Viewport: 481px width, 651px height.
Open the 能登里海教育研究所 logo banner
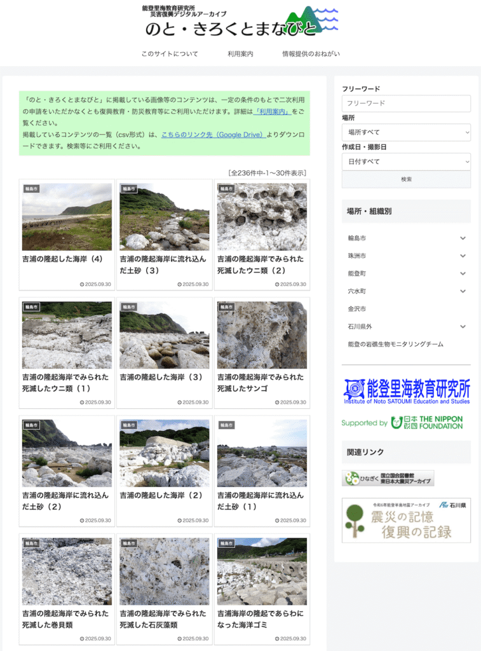(x=407, y=392)
